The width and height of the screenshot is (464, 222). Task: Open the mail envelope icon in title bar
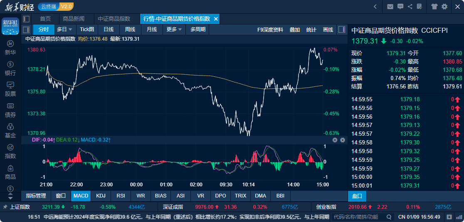[390, 6]
